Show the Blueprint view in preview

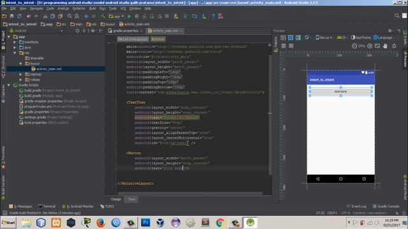pyautogui.click(x=291, y=38)
